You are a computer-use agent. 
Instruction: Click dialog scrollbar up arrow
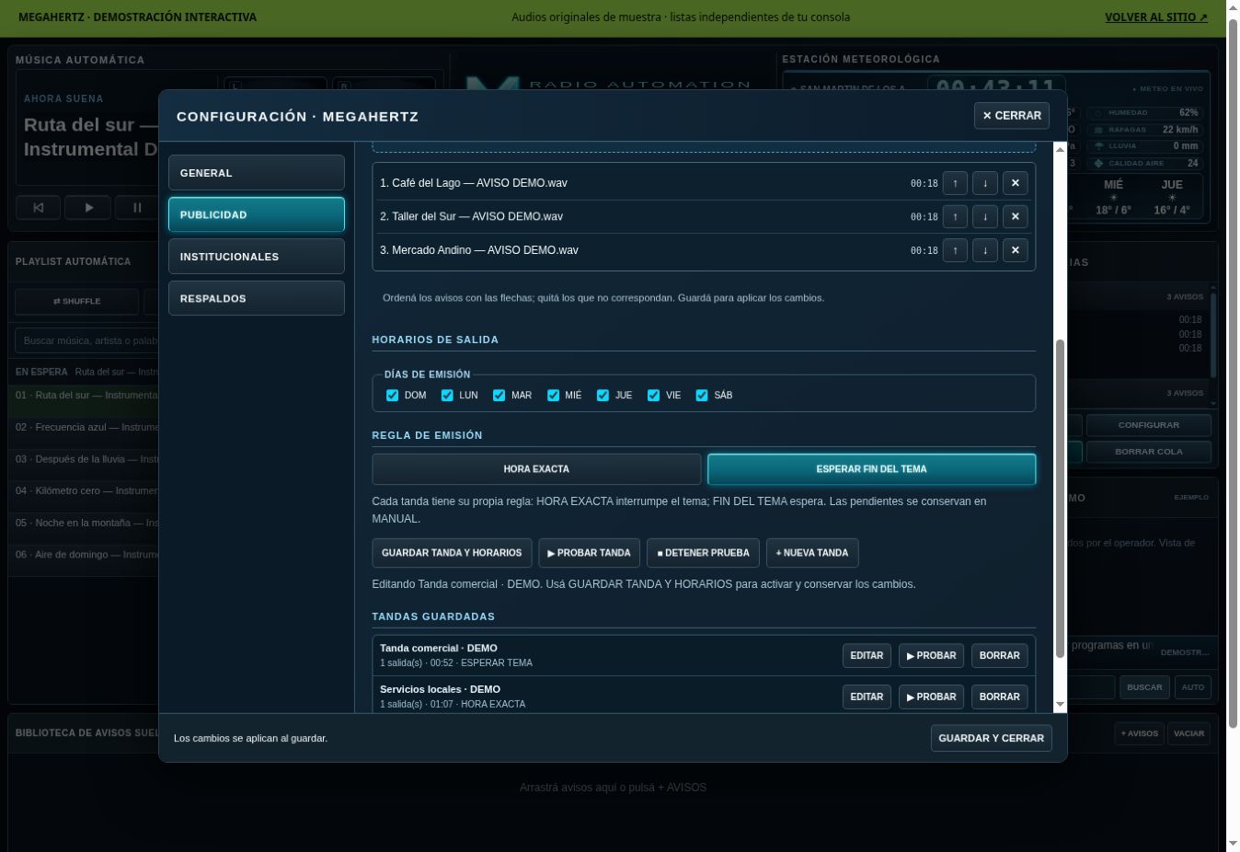pyautogui.click(x=1060, y=149)
